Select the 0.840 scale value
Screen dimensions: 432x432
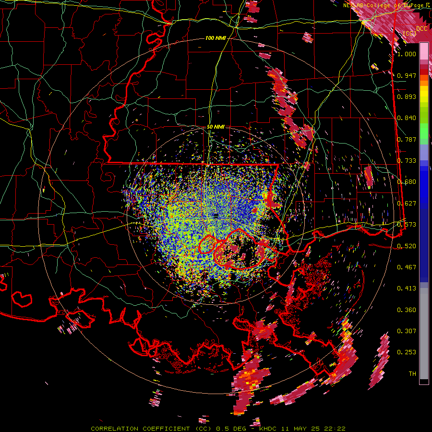[x=407, y=118]
